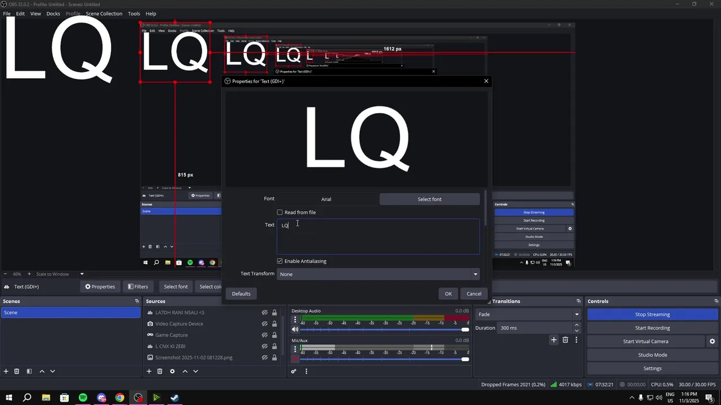Increase transition Duration with up arrow

[x=576, y=325]
